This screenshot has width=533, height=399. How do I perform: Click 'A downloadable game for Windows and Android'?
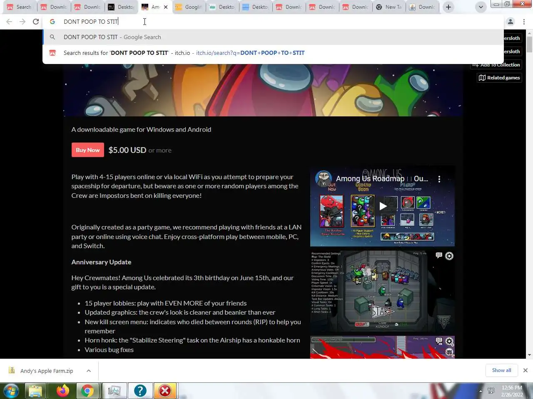(x=141, y=129)
